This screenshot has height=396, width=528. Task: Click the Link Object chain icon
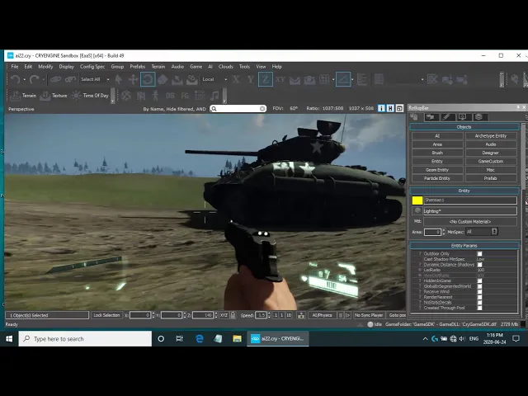[55, 79]
